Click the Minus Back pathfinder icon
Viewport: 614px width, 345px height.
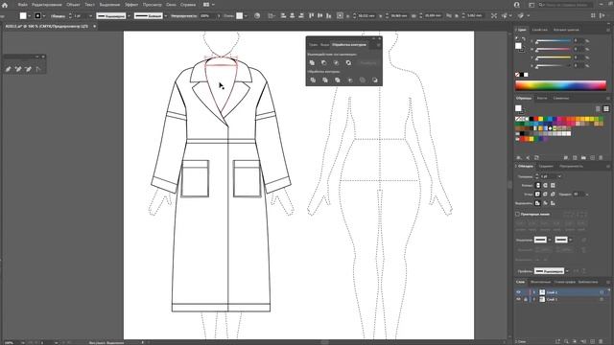375,80
